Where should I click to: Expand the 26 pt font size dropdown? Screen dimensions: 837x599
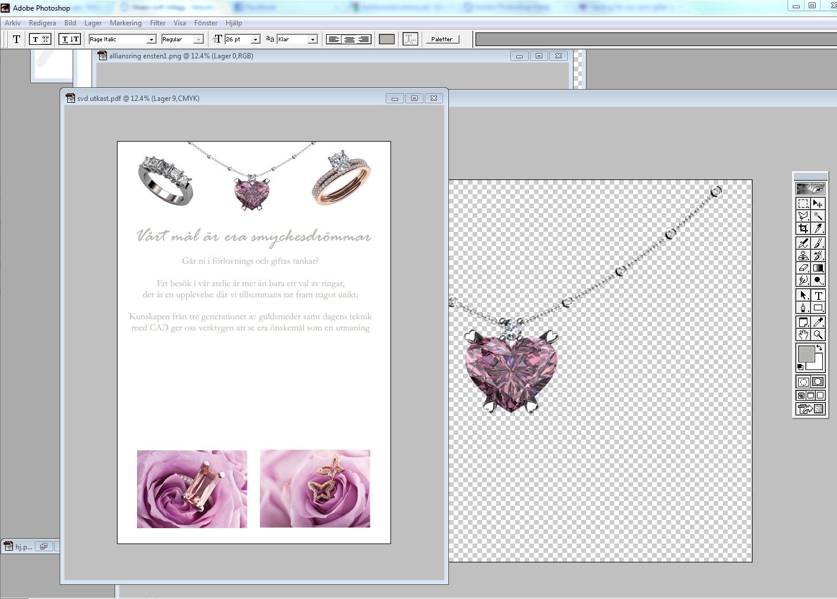click(255, 40)
